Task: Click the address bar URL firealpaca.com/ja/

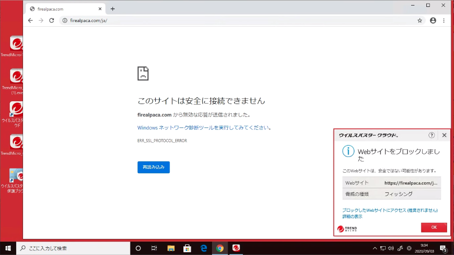Action: click(88, 21)
